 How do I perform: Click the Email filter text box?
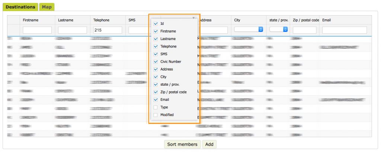[x=344, y=30]
